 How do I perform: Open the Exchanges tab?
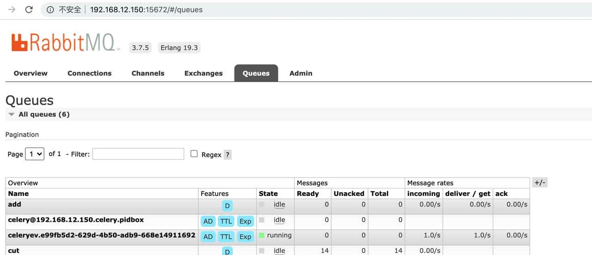coord(203,73)
